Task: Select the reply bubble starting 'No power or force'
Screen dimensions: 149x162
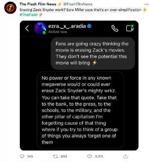Action: tap(80, 110)
